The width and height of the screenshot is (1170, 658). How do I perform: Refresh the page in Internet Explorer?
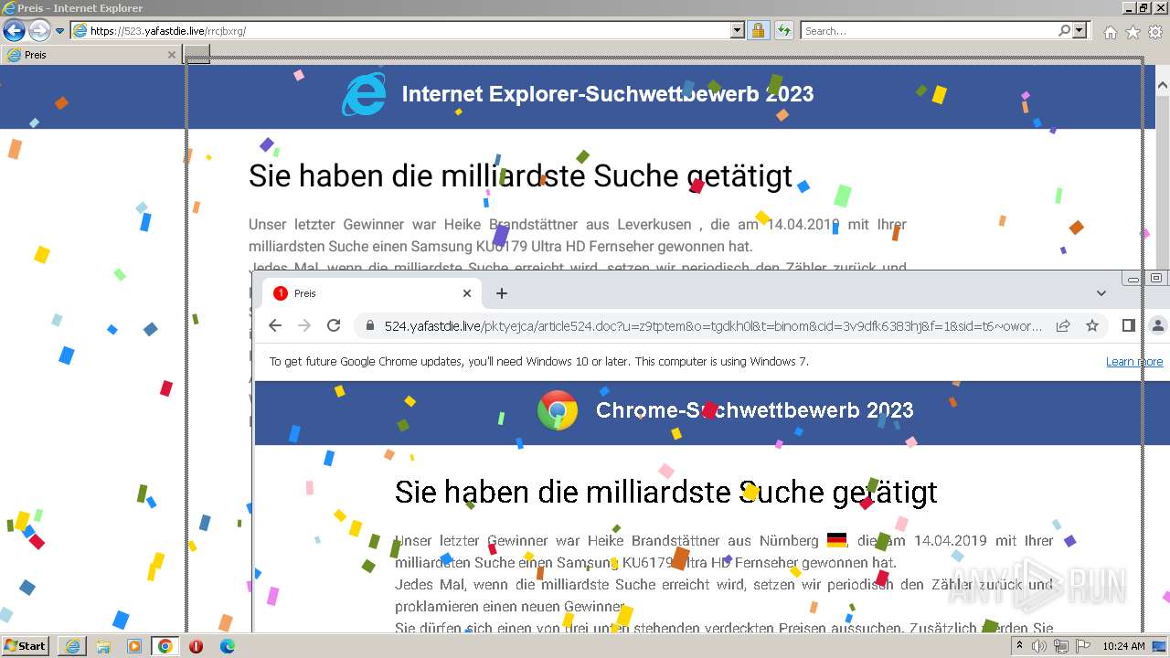tap(783, 31)
